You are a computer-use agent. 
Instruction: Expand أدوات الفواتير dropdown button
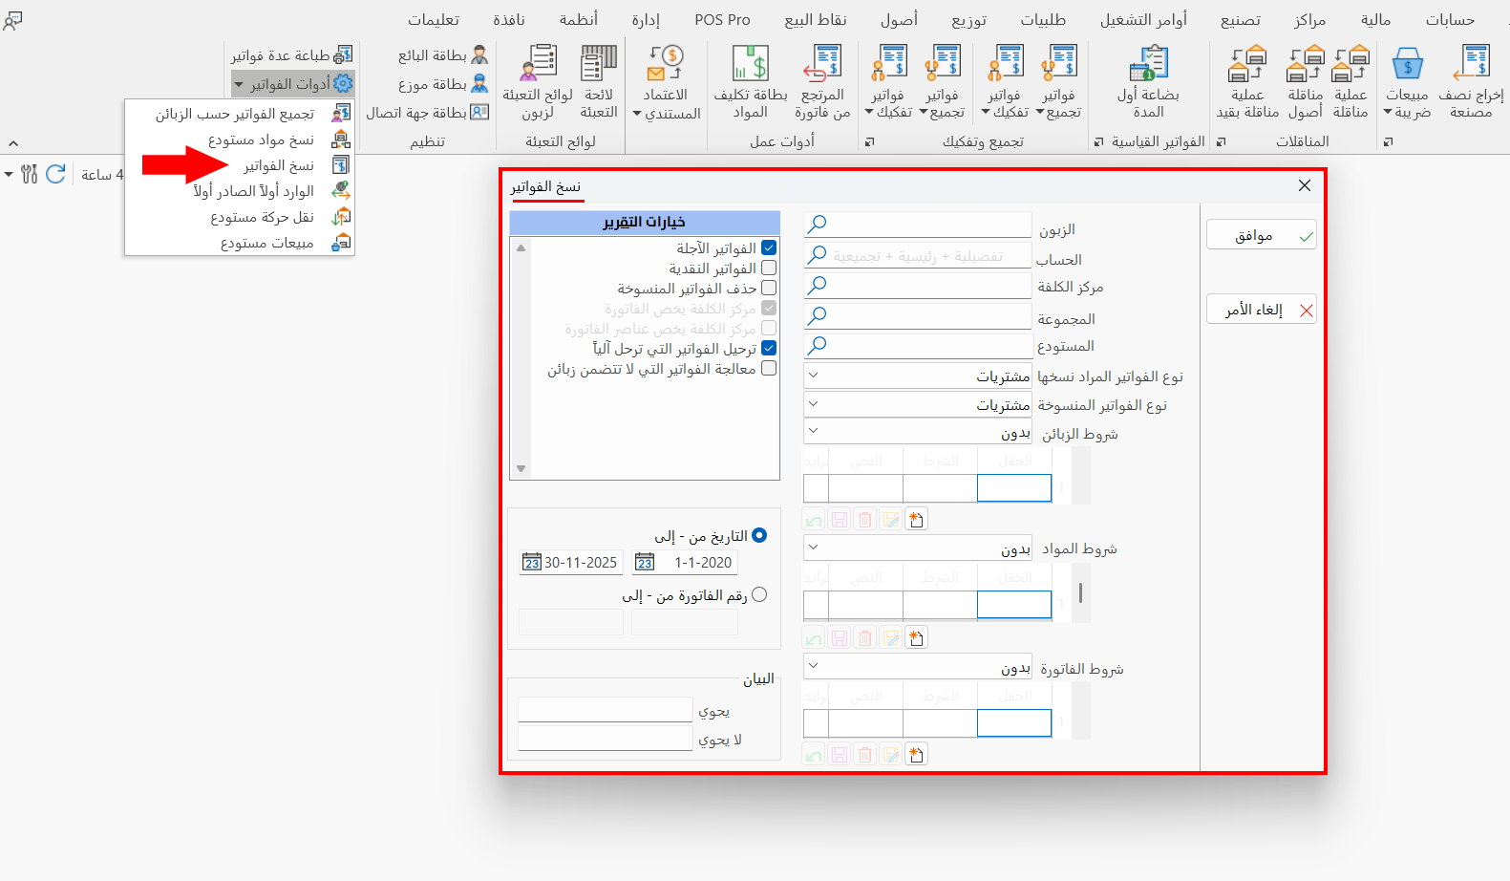[x=292, y=84]
